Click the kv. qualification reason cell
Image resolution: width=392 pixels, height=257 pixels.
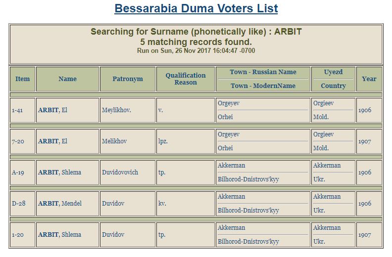(x=161, y=204)
